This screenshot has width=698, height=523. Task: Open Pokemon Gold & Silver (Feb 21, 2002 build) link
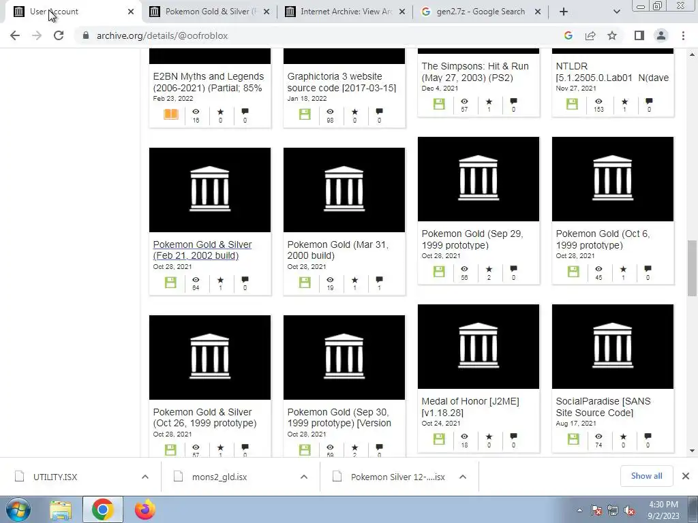[x=202, y=250]
